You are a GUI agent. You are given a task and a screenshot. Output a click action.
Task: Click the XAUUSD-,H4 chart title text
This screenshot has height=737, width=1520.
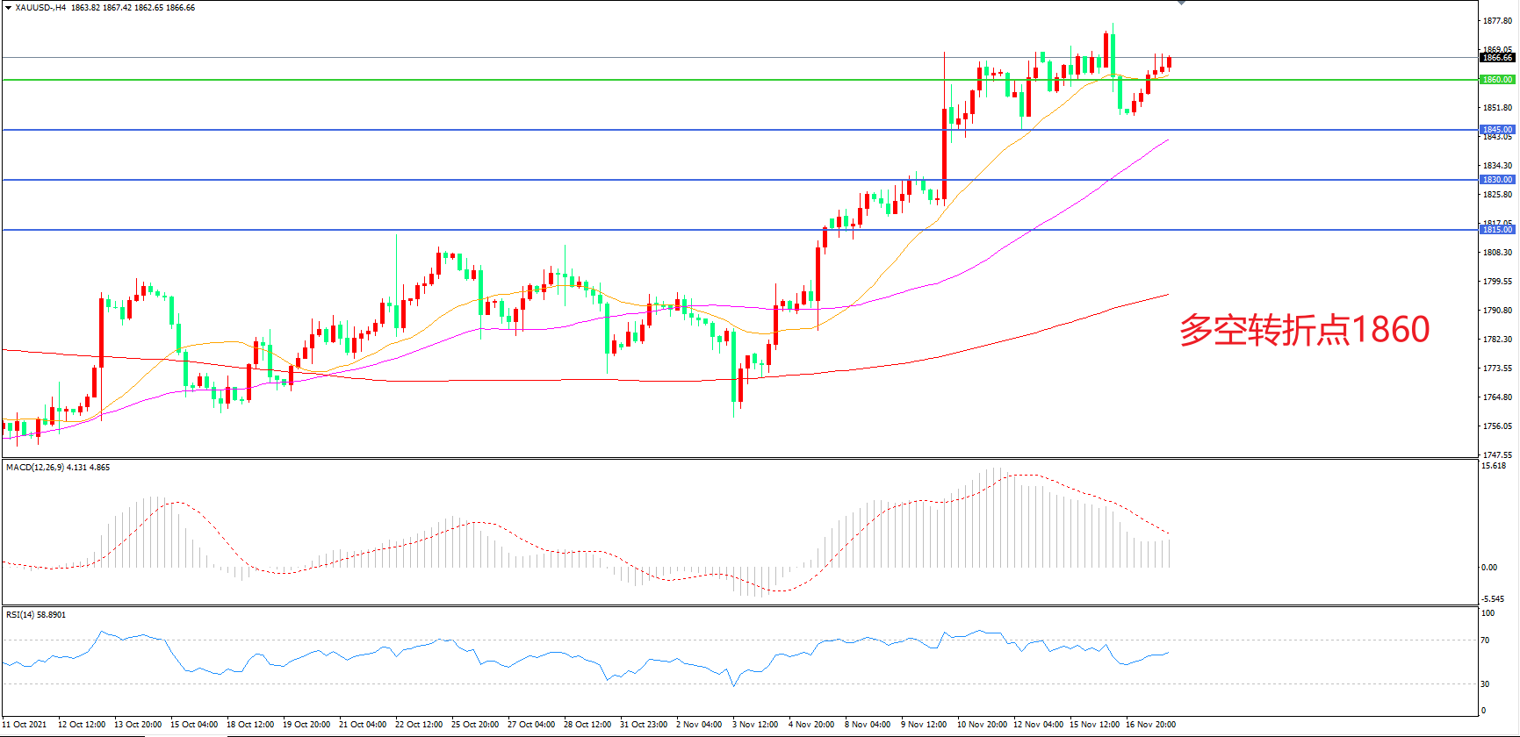coord(40,8)
